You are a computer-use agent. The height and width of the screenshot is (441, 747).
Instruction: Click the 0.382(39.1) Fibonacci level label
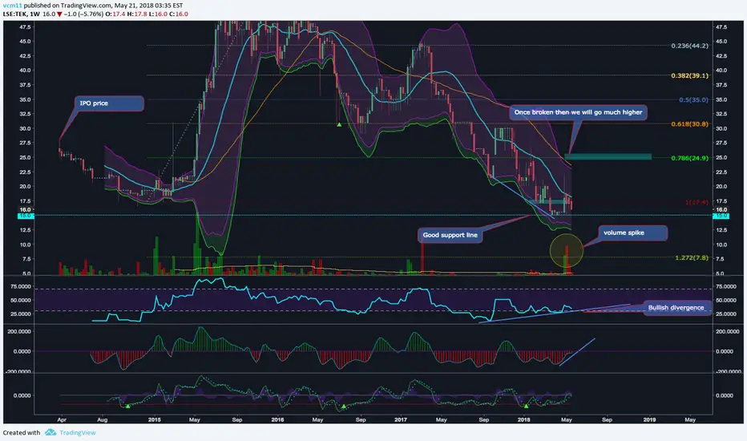[x=689, y=76]
